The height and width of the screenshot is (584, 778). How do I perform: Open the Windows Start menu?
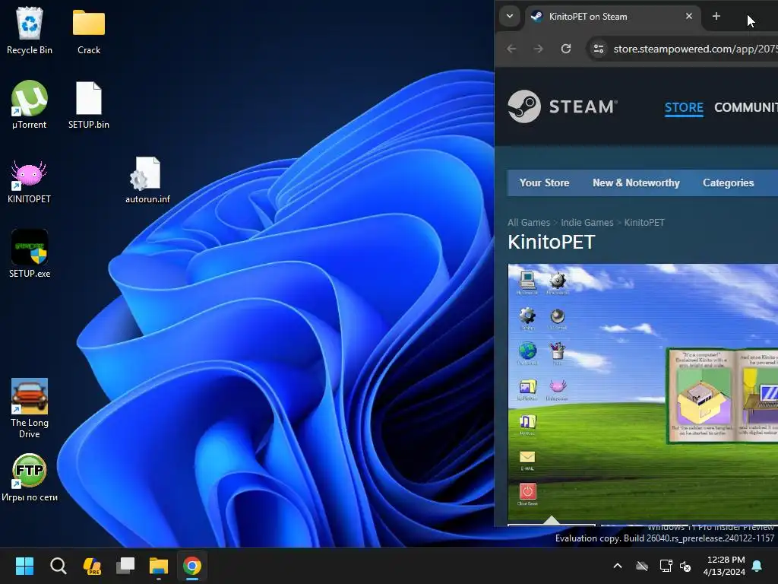(x=24, y=566)
